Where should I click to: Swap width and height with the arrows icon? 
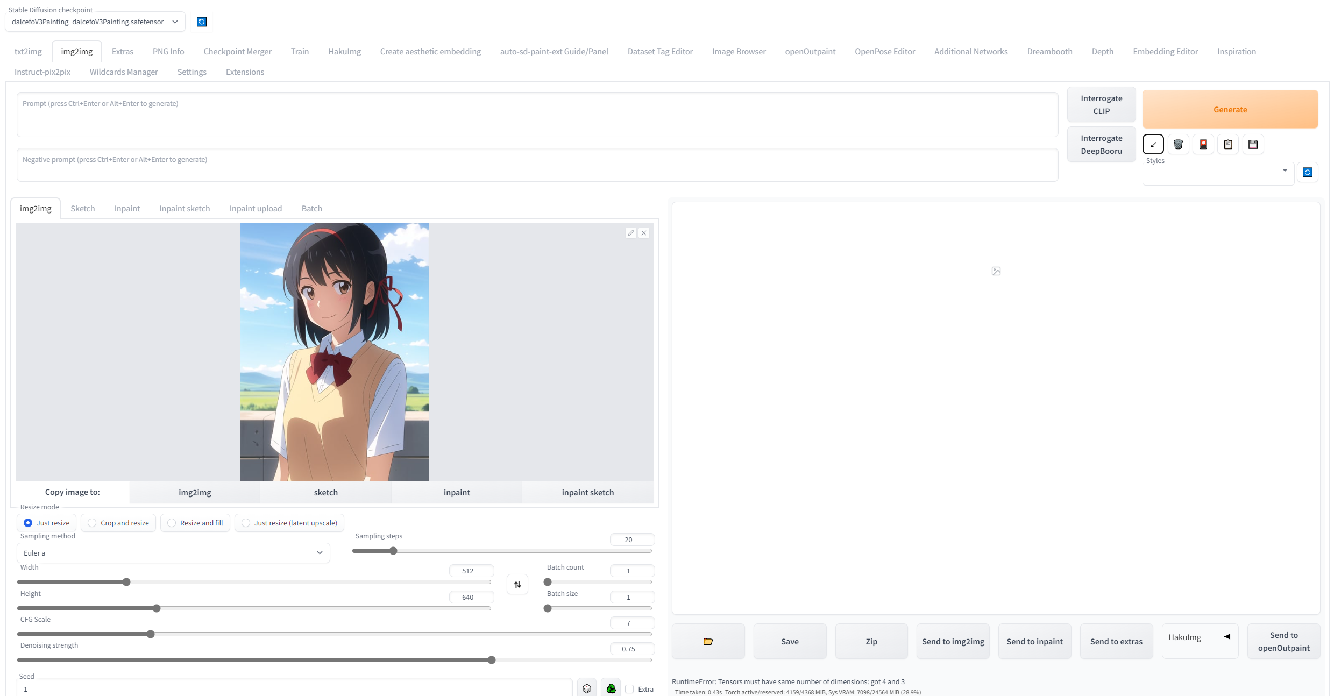pos(517,584)
